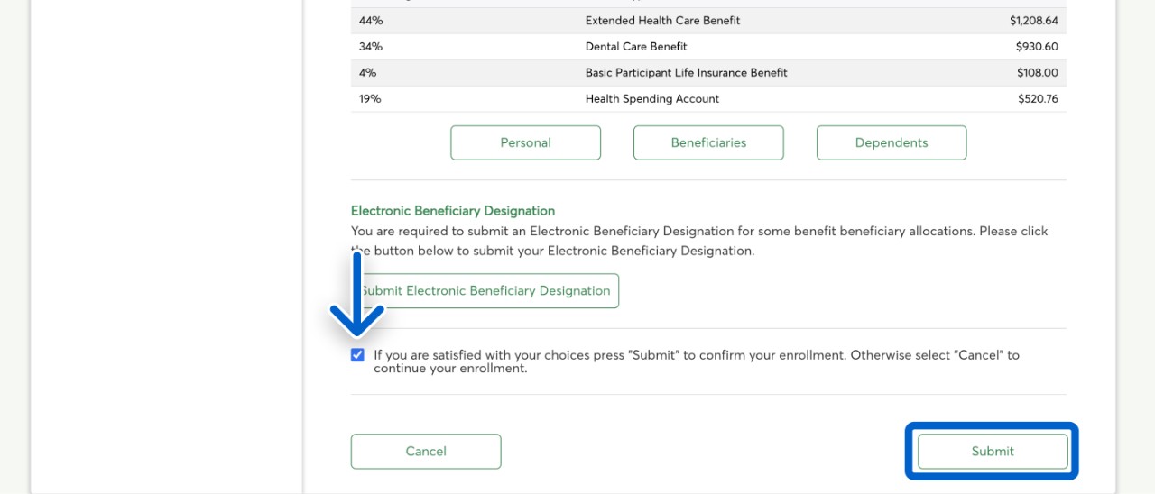Image resolution: width=1155 pixels, height=494 pixels.
Task: Click the 34% percentage cell
Action: 371,47
